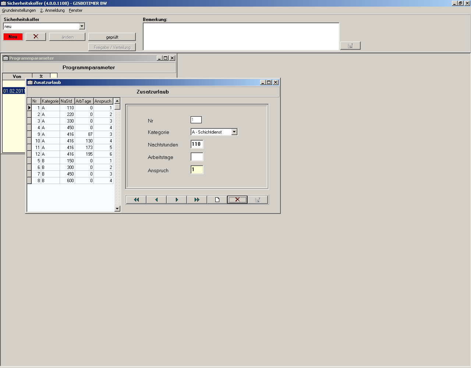Open the Grundeinstellungen menu

coord(19,10)
